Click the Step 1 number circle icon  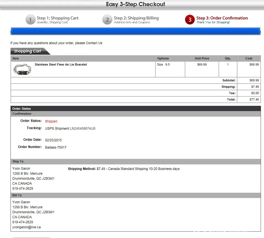pyautogui.click(x=30, y=20)
